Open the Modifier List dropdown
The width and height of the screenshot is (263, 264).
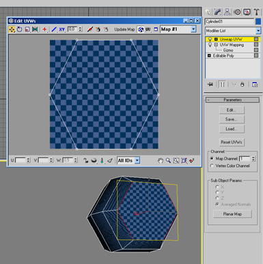tap(258, 31)
